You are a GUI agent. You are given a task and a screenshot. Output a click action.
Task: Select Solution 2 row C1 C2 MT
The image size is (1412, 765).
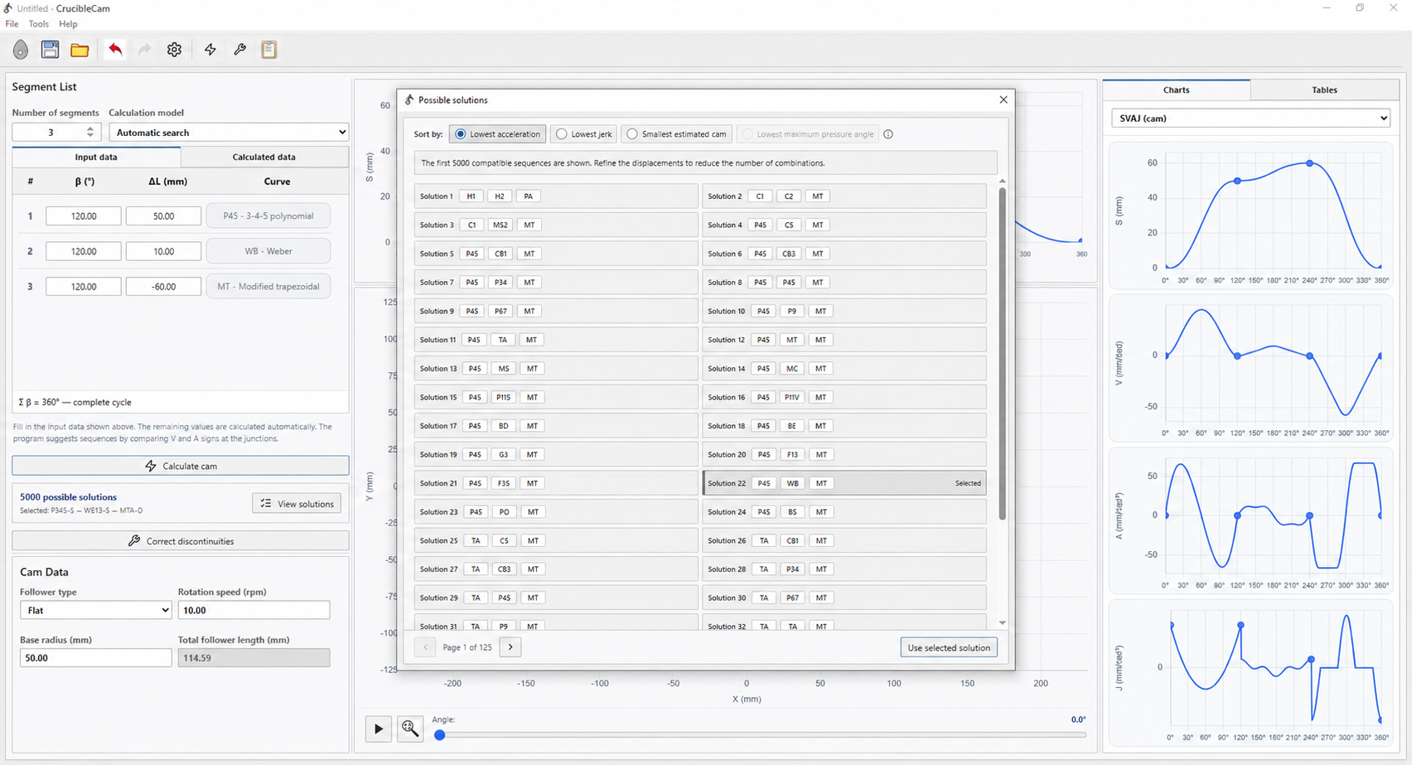click(844, 196)
